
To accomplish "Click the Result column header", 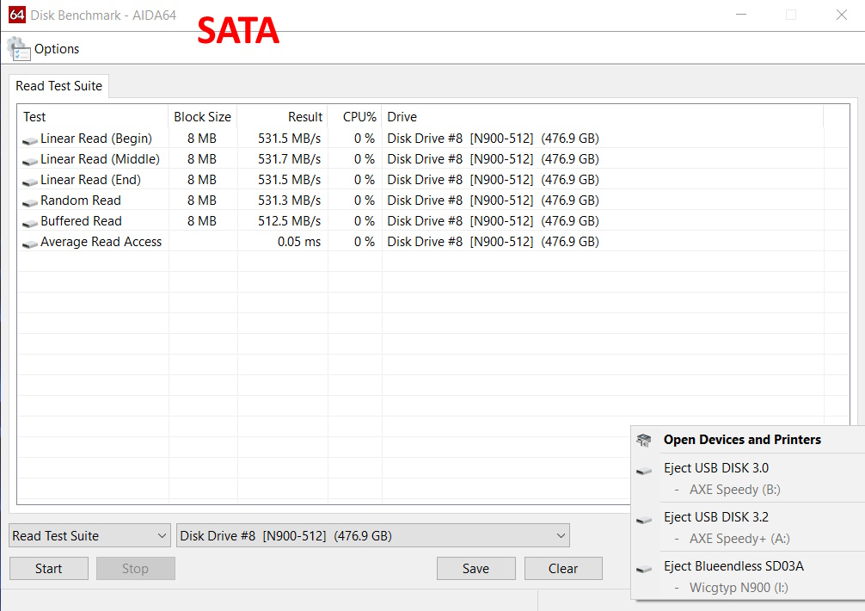I will 282,117.
